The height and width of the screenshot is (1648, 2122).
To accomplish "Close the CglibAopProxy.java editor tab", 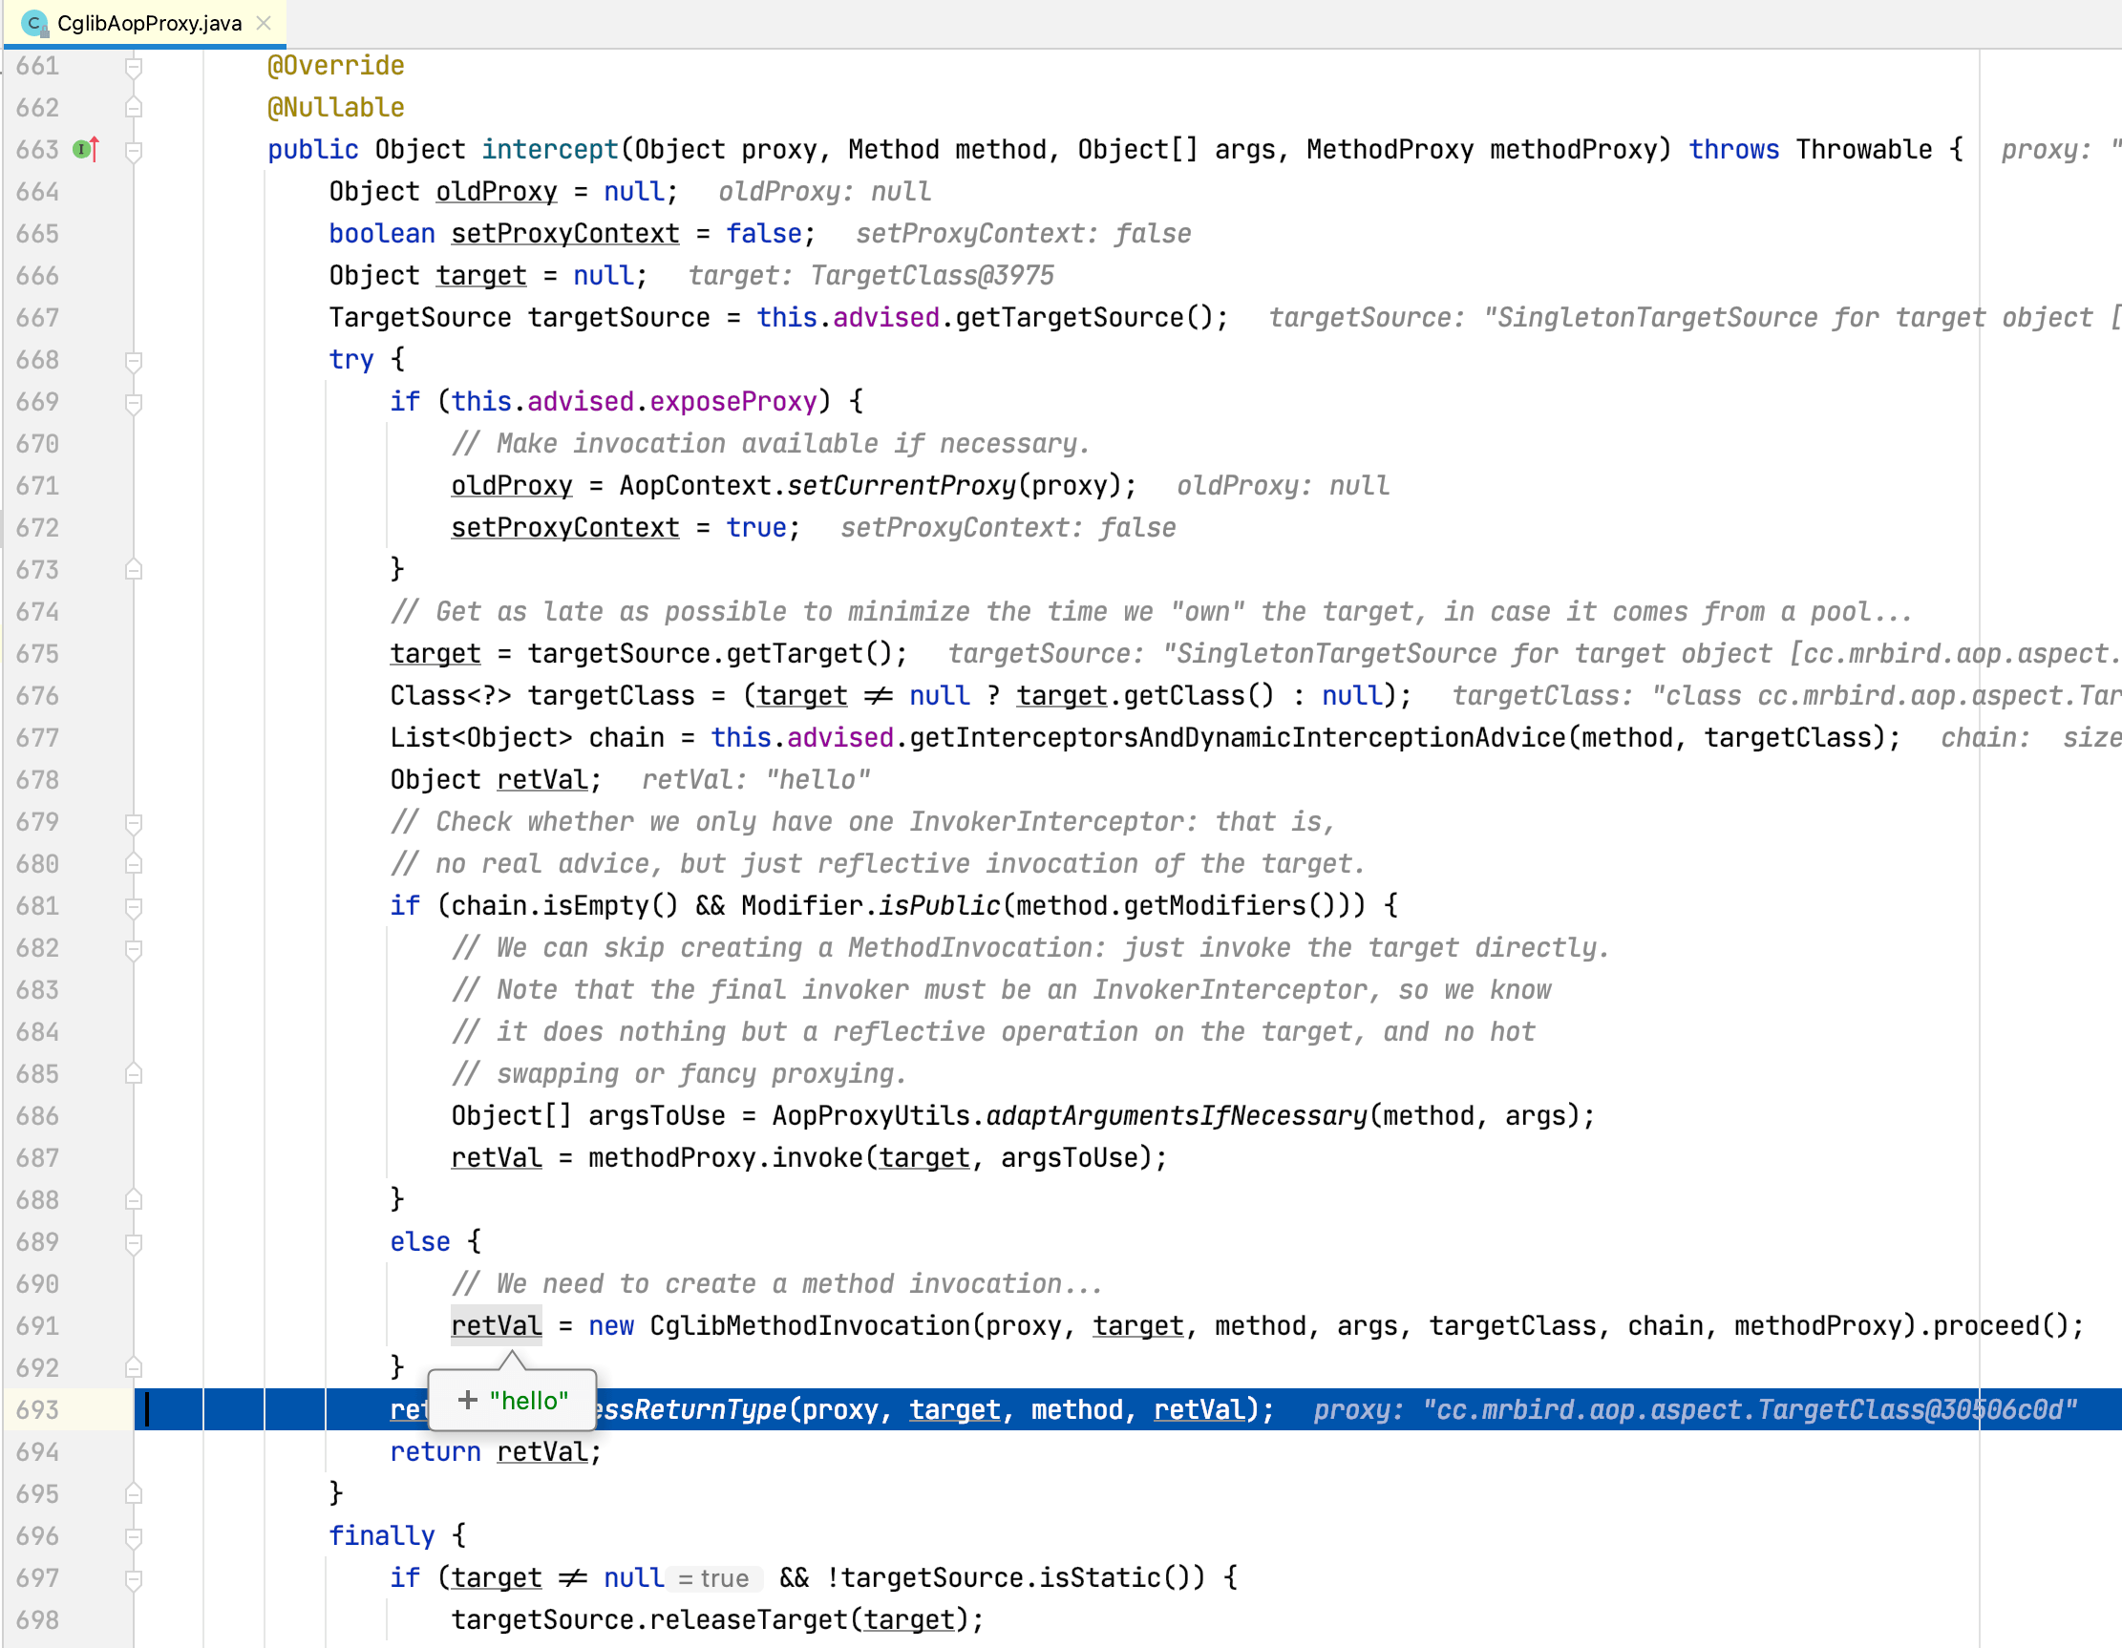I will pos(264,23).
